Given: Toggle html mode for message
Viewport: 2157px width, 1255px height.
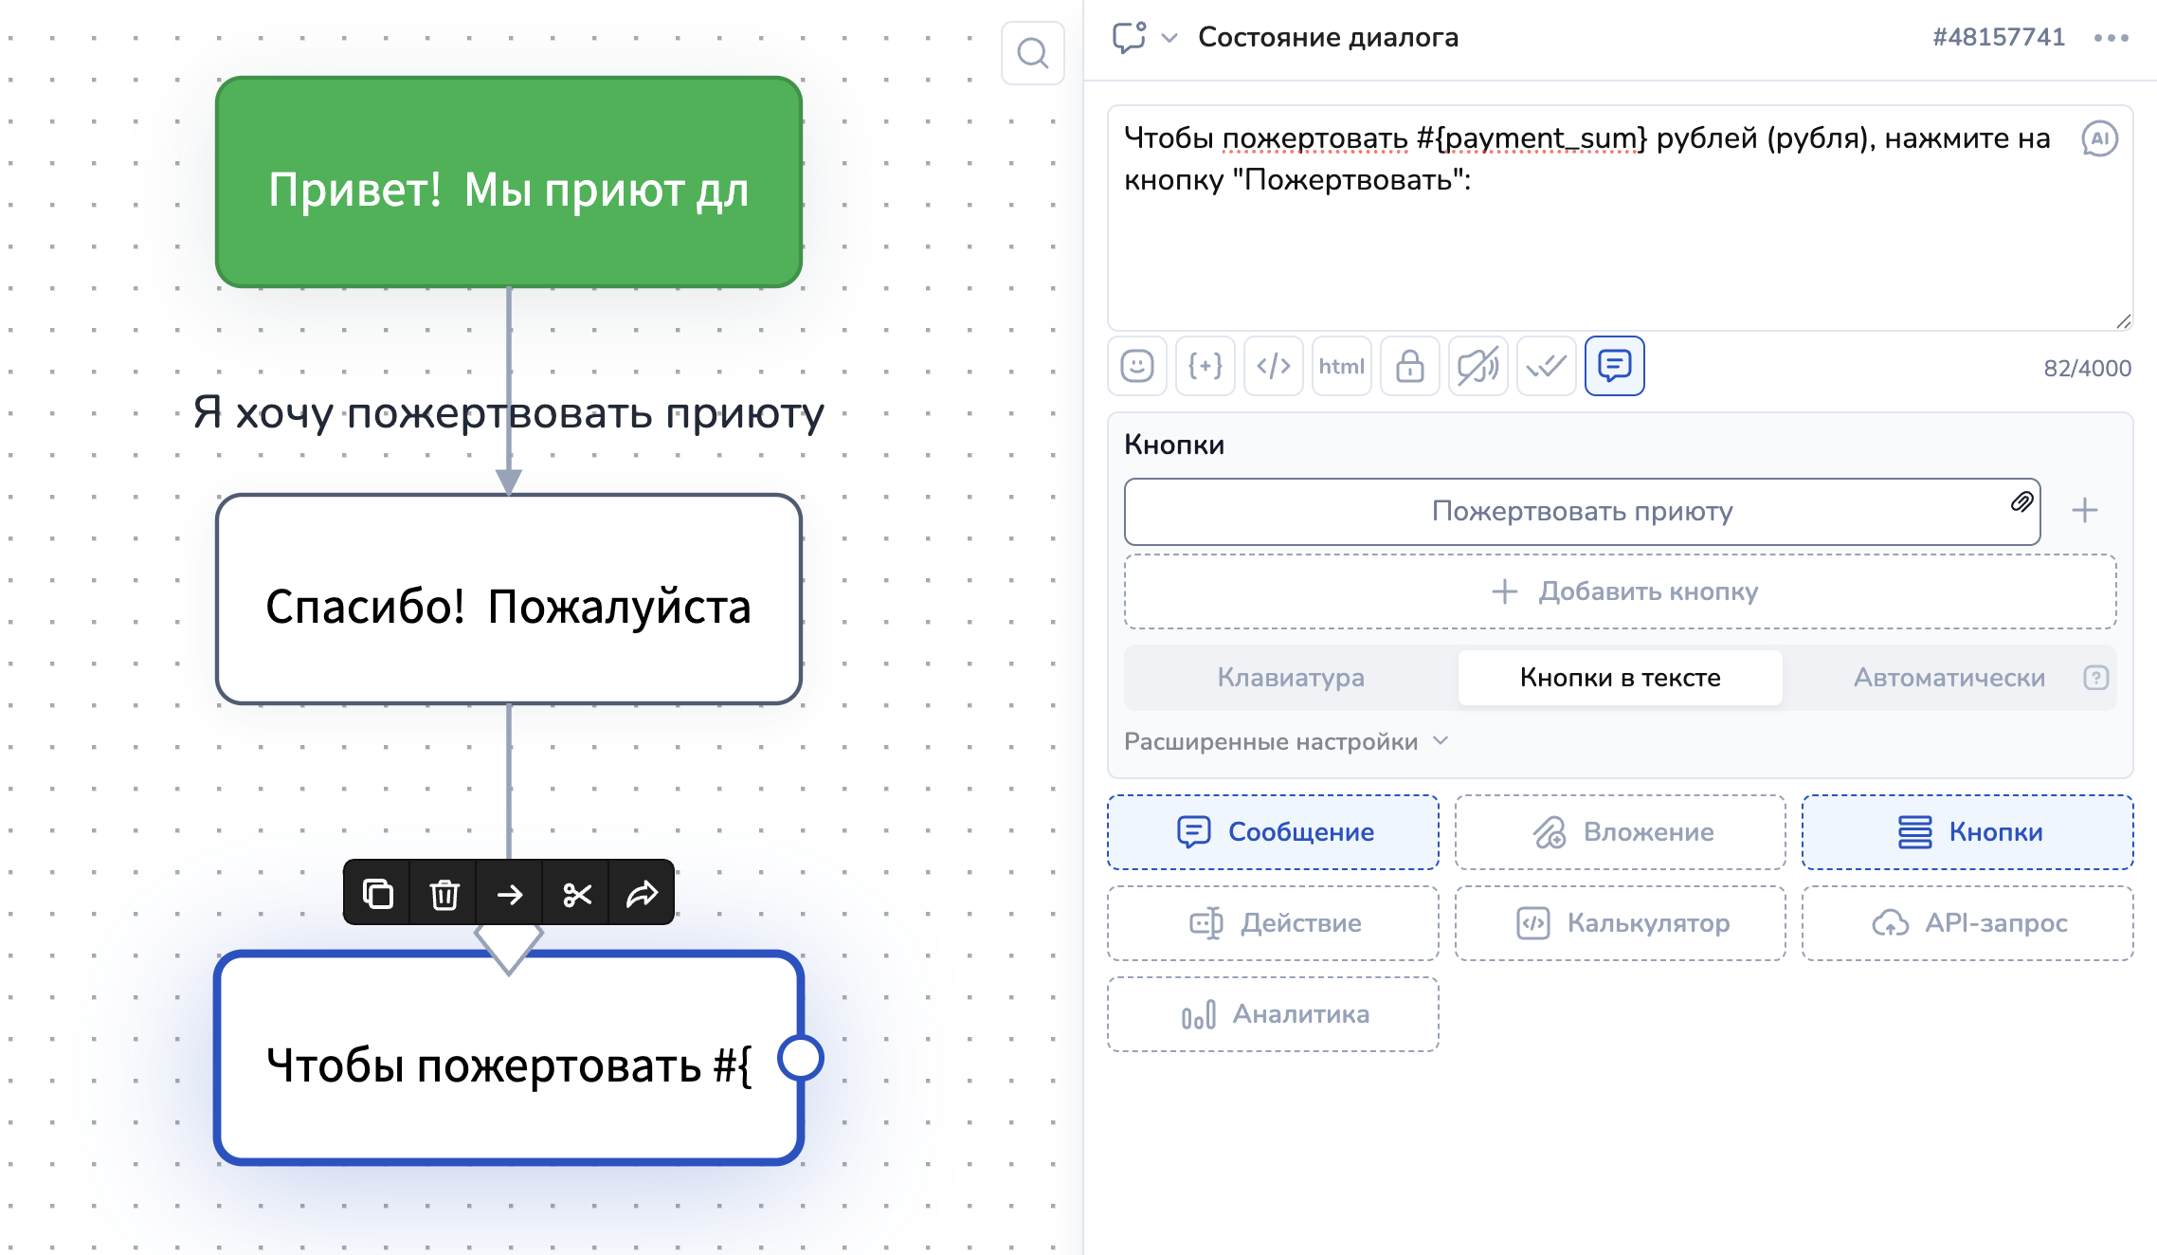Looking at the screenshot, I should point(1342,366).
